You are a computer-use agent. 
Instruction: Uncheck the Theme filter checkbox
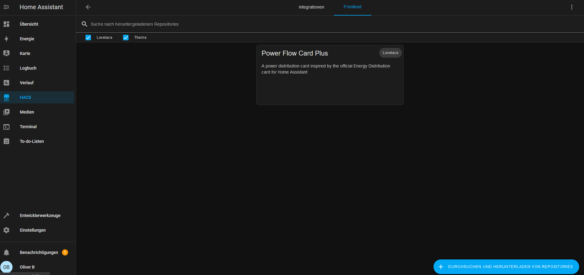point(126,38)
